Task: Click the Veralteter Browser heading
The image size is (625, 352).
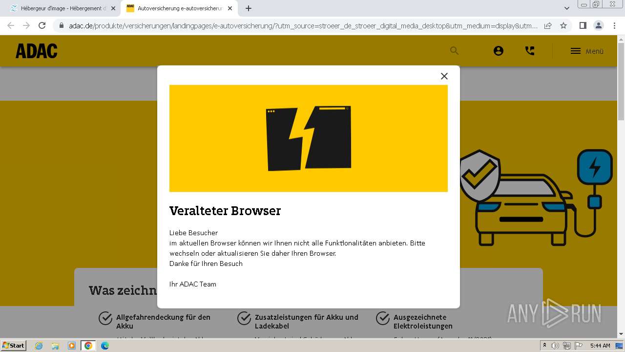Action: click(225, 211)
